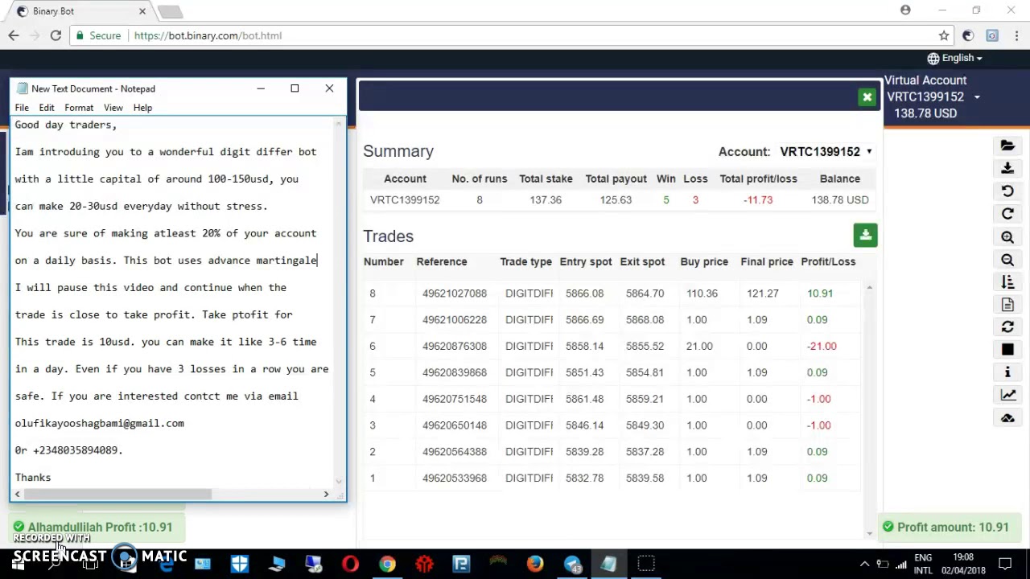Viewport: 1030px width, 579px height.
Task: Download trades with green download button
Action: pos(865,235)
